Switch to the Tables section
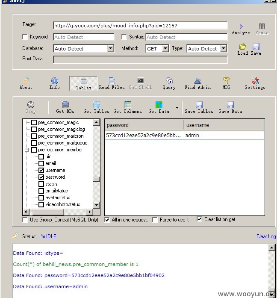This screenshot has height=298, width=277. (84, 84)
